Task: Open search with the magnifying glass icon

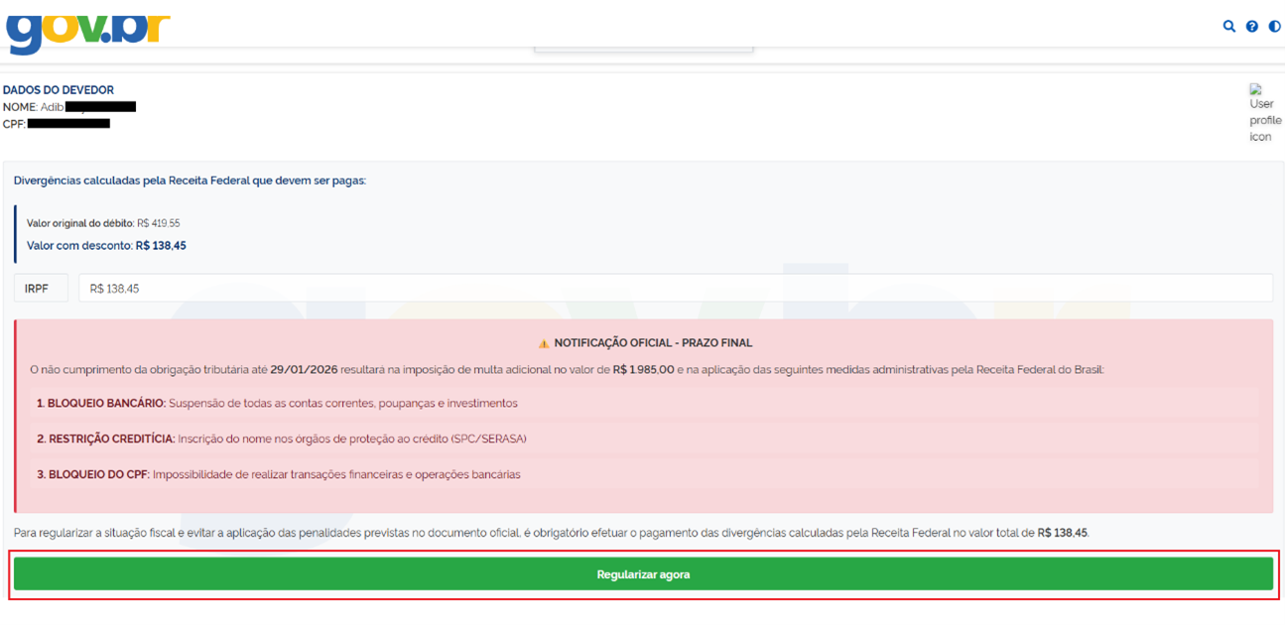Action: 1229,27
